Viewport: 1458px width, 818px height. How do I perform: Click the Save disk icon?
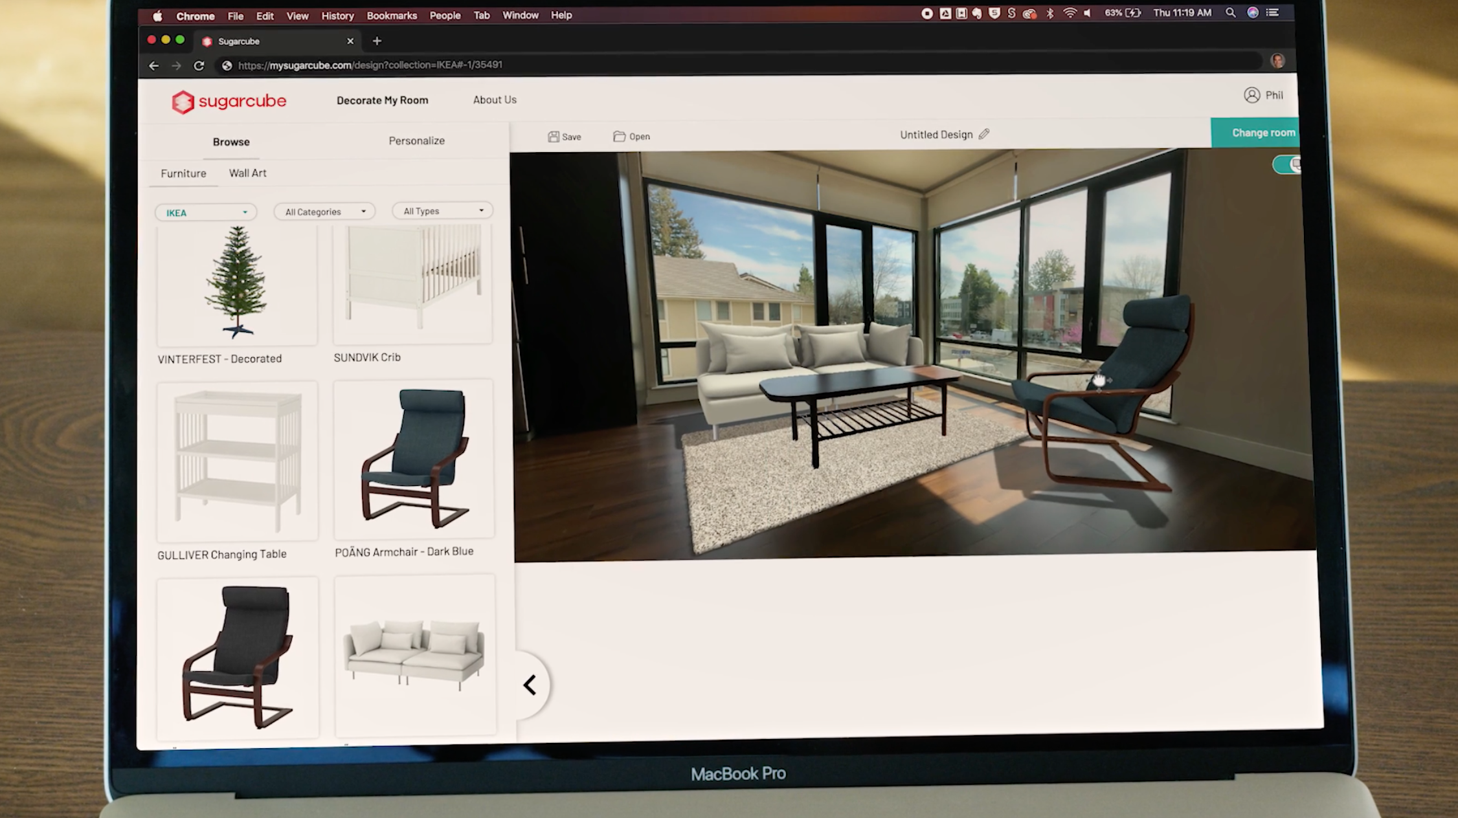(554, 137)
